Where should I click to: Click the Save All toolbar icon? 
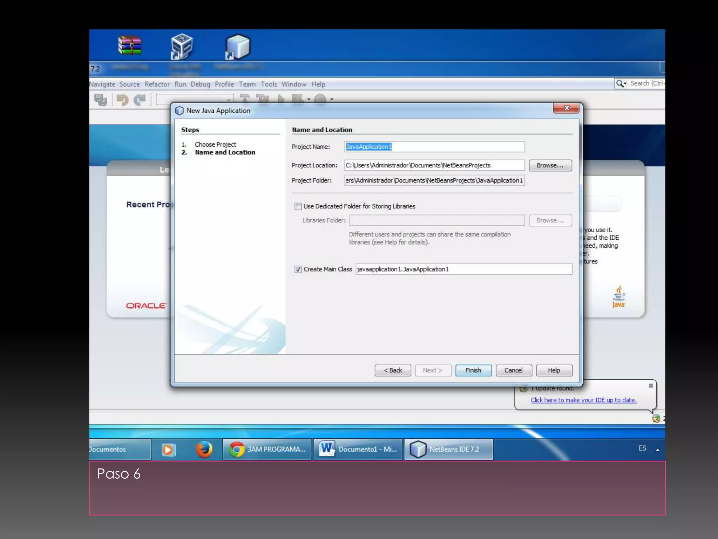(101, 100)
